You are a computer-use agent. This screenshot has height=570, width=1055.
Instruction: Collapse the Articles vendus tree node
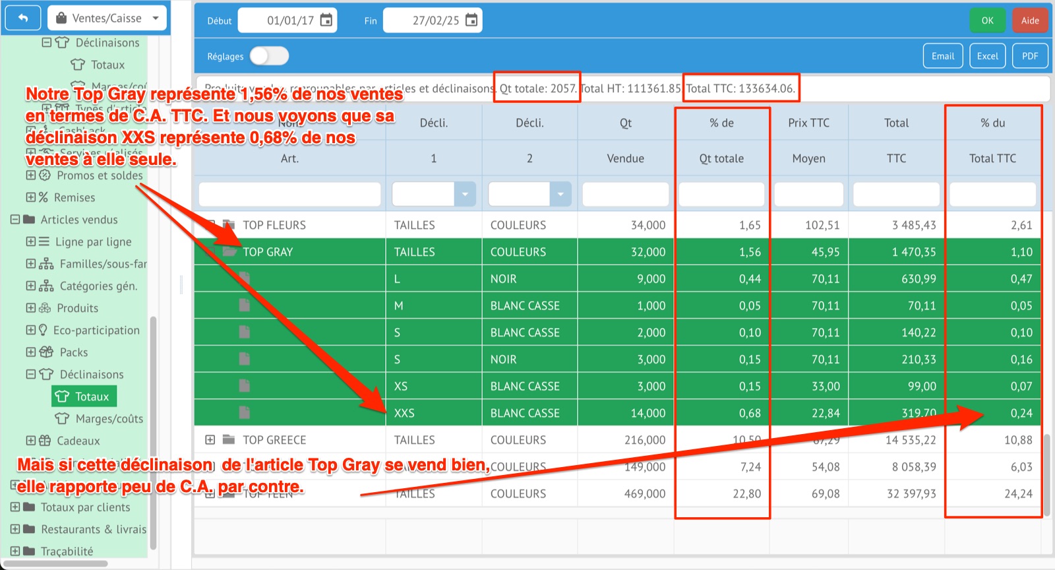(15, 220)
